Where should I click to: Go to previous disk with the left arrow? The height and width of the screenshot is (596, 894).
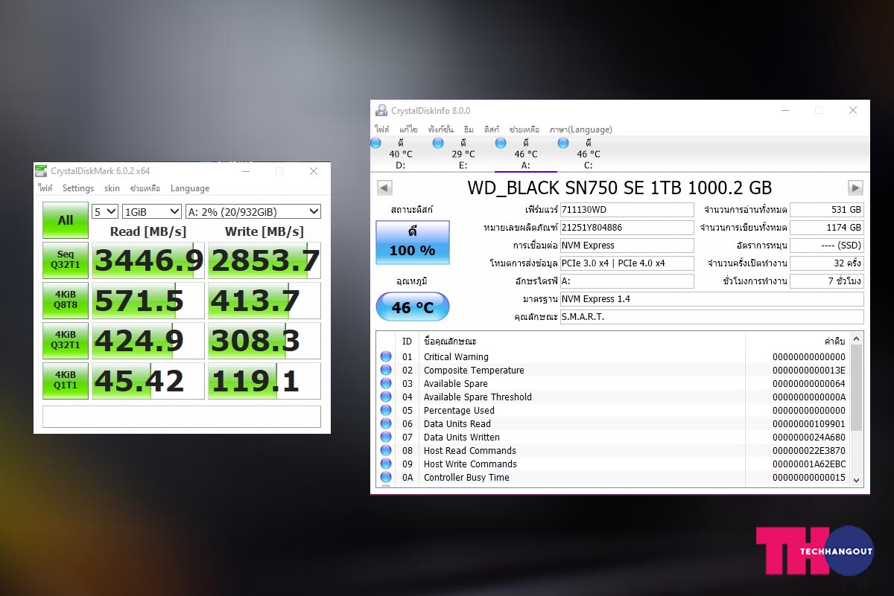coord(384,188)
